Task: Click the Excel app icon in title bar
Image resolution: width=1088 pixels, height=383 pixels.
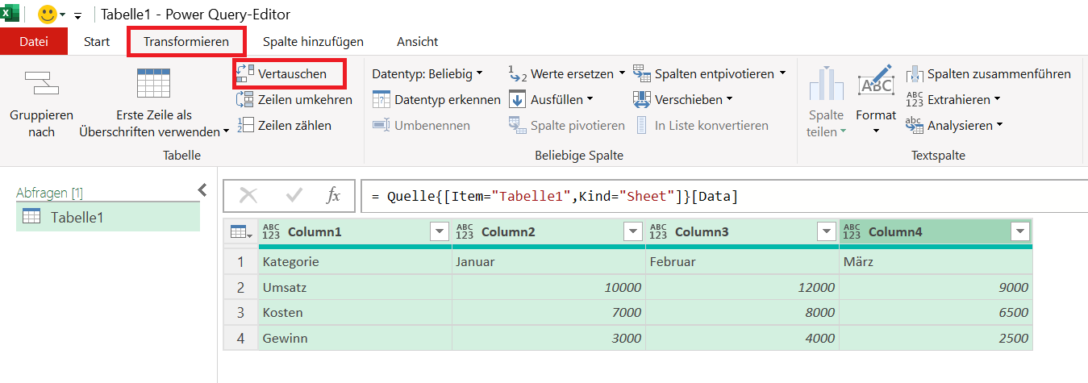Action: [x=10, y=14]
